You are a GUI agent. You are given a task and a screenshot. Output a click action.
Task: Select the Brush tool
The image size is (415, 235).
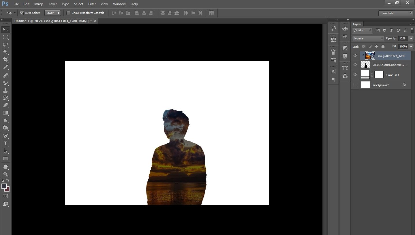pos(5,83)
